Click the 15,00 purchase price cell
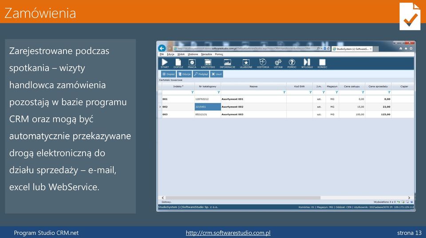 [x=351, y=107]
